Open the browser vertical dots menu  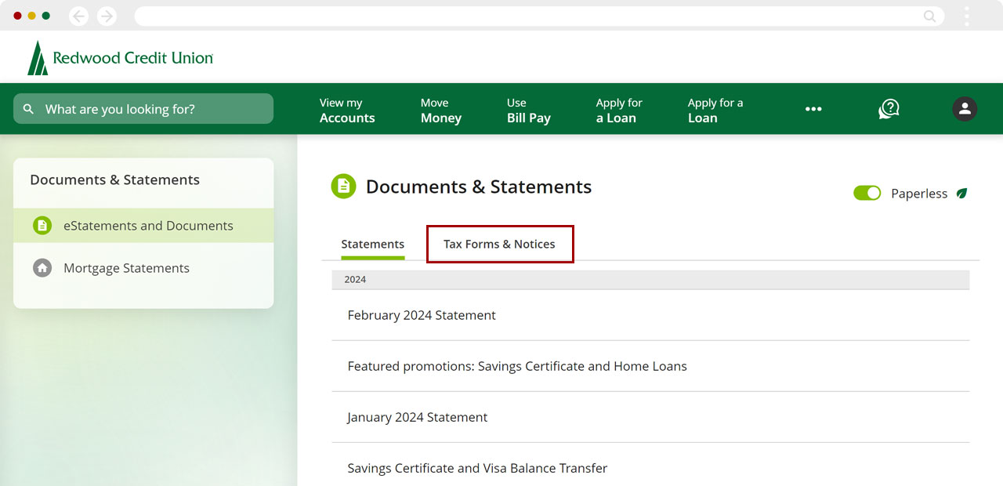(967, 16)
